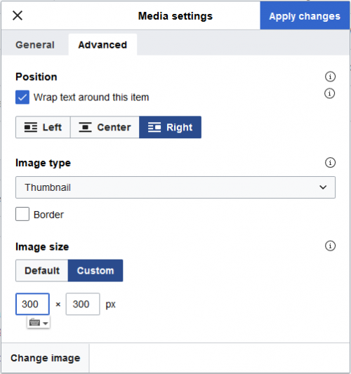Open keyboard input method dropdown arrow

(x=46, y=323)
